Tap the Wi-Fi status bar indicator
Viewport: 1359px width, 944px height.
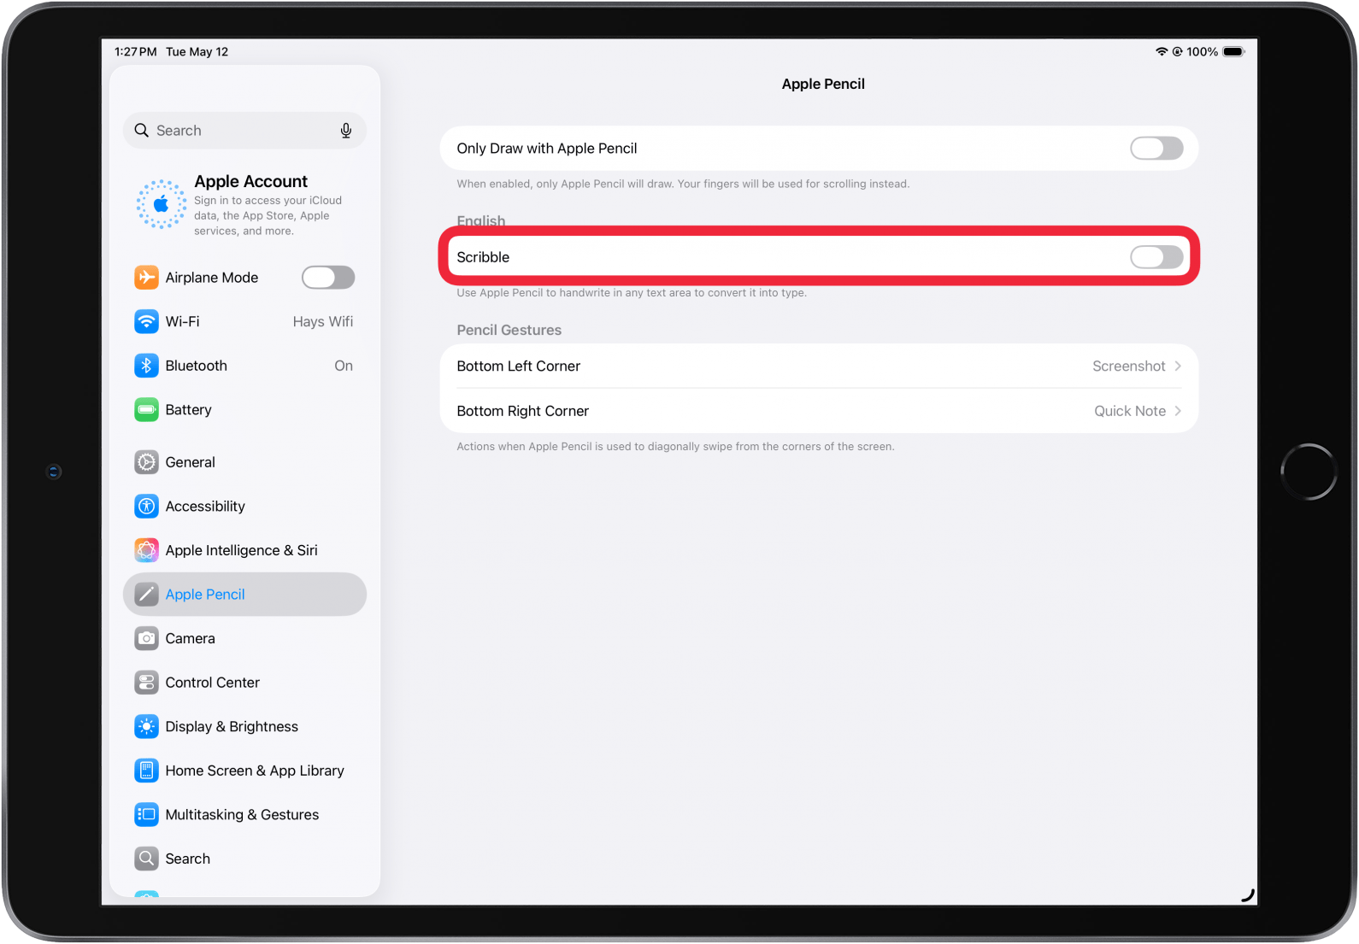point(1162,51)
